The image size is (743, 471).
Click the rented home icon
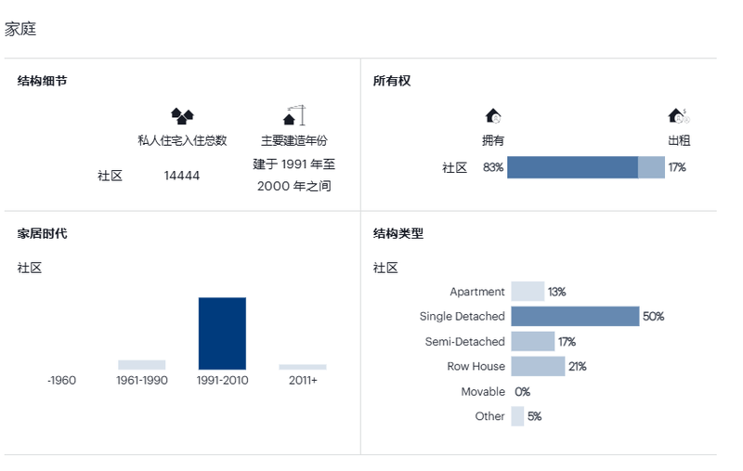coord(679,116)
